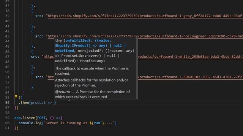The height and width of the screenshot is (136, 243).
Task: Click line number 47 in the gutter
Action: [7, 57]
